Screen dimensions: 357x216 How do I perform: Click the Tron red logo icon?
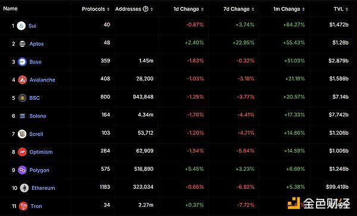[23, 207]
